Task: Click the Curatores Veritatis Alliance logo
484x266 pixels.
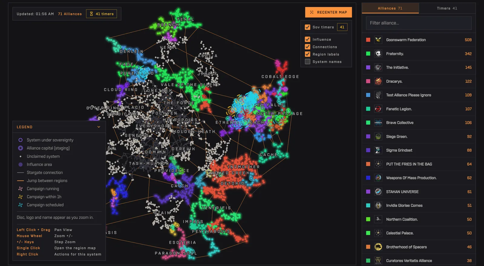Action: pos(378,261)
